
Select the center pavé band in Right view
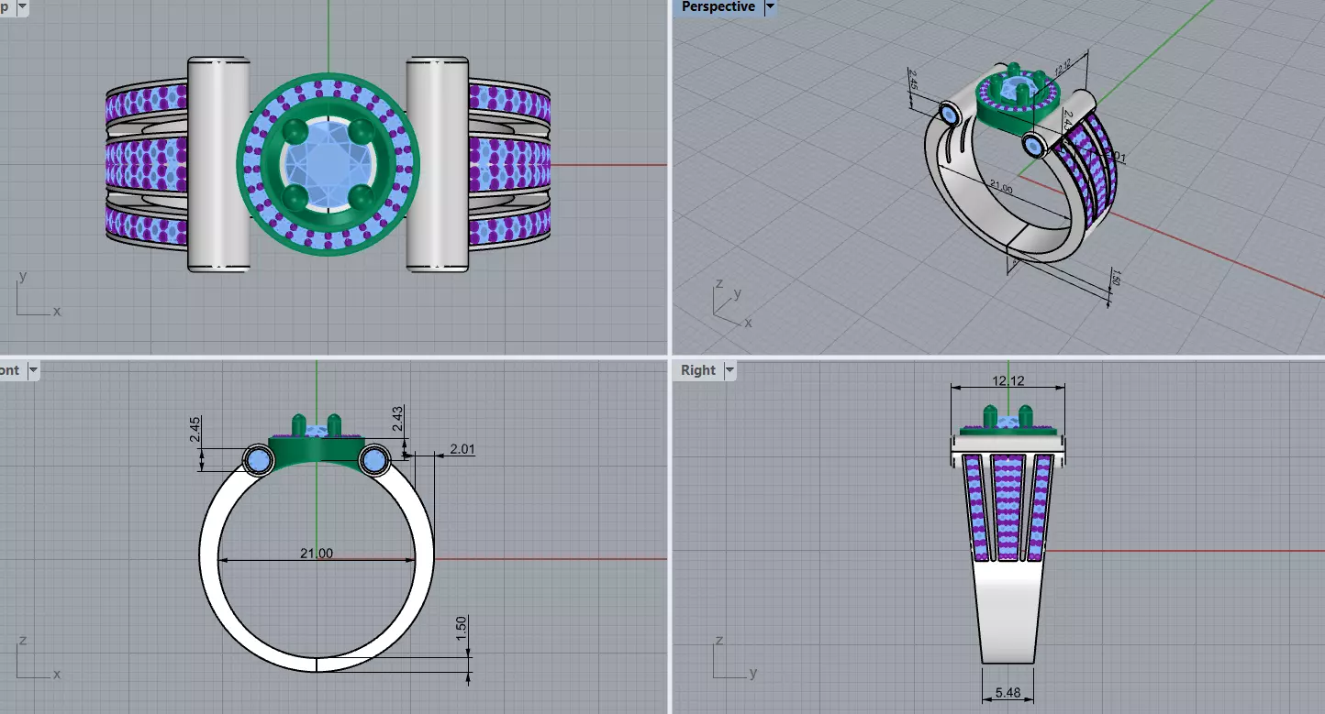[x=1008, y=509]
